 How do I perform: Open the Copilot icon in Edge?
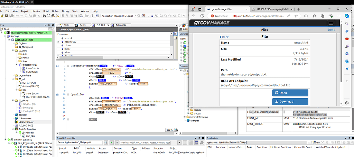tap(347, 16)
